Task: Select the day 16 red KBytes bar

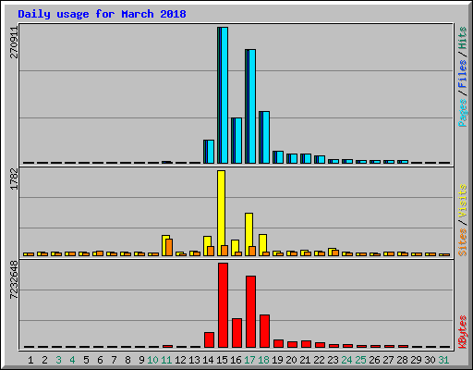Action: coord(236,333)
